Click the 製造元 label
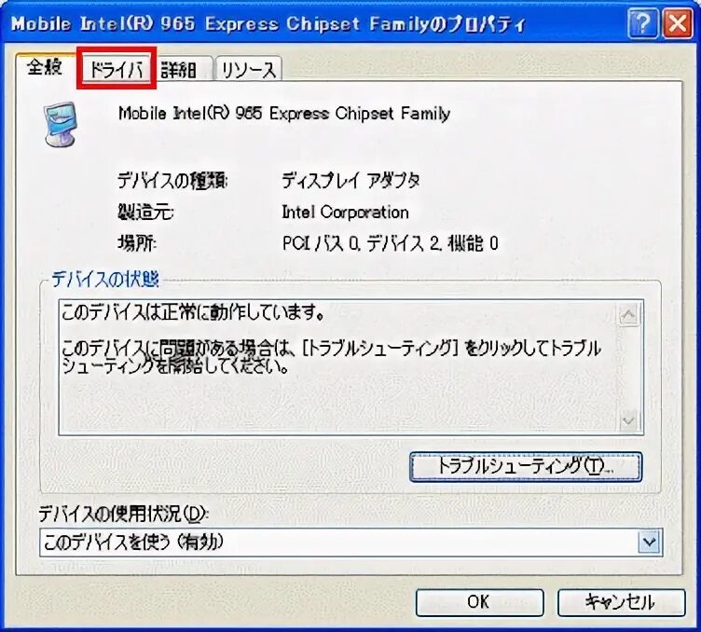The width and height of the screenshot is (701, 632). pyautogui.click(x=145, y=213)
